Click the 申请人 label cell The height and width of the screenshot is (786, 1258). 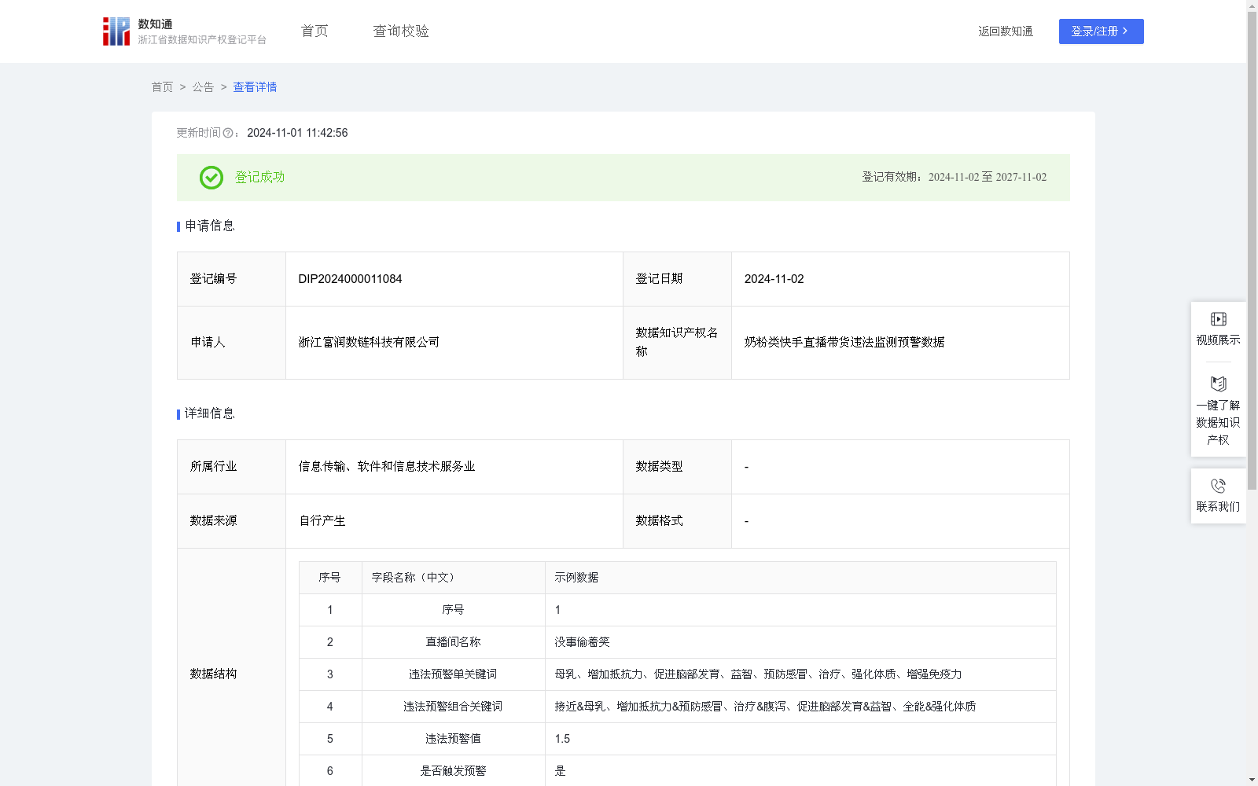click(x=231, y=343)
